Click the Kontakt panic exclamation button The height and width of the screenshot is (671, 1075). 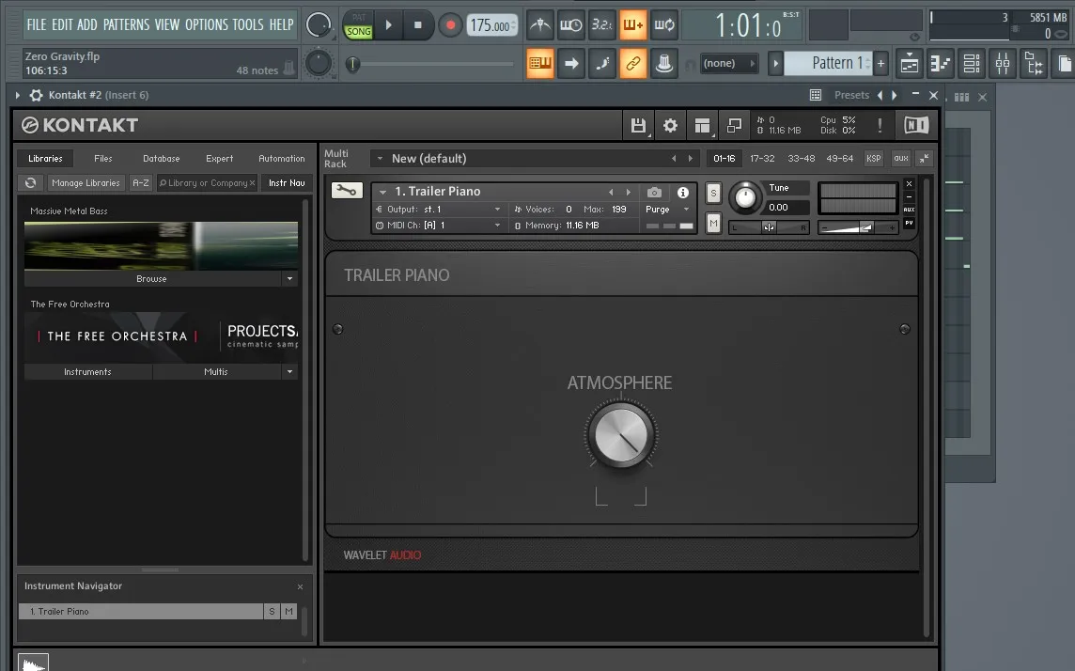click(880, 125)
